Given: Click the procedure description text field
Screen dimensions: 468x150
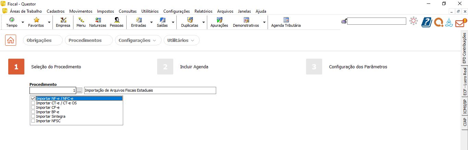Looking at the screenshot, I should (150, 90).
